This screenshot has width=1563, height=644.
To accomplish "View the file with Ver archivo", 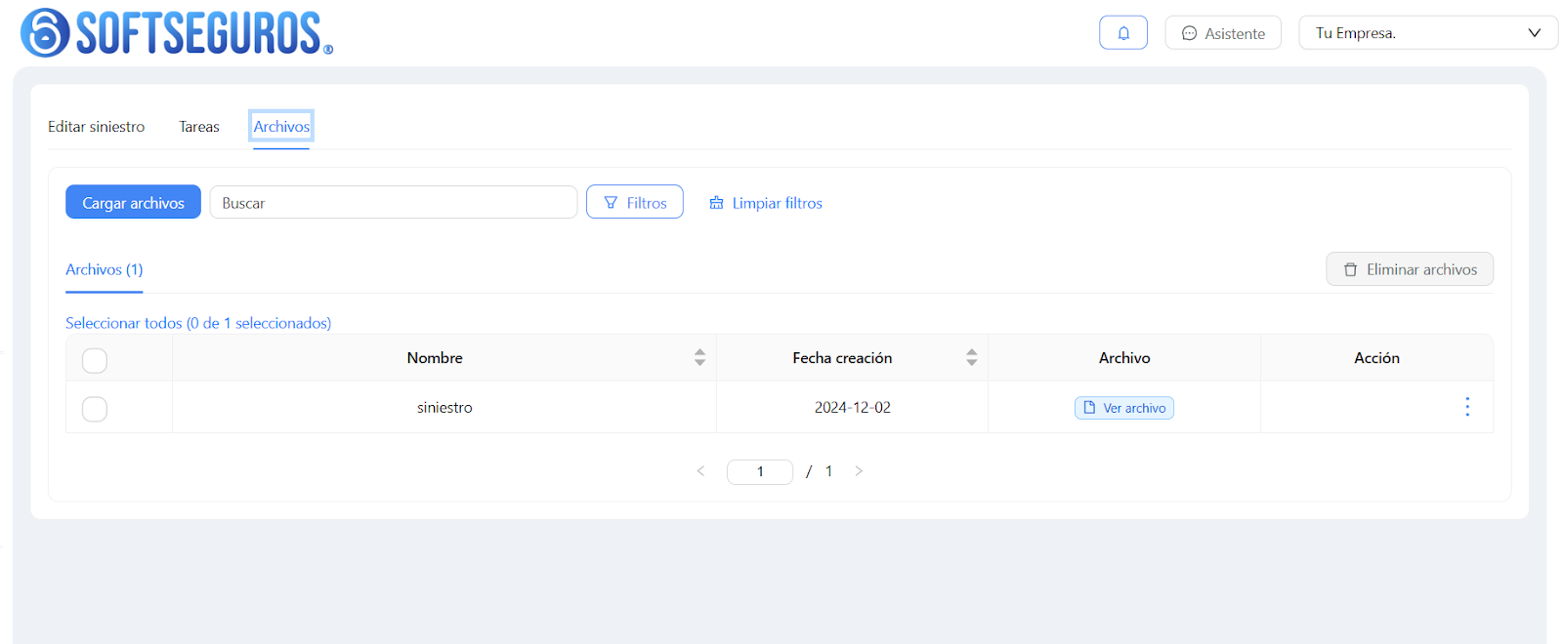I will click(x=1124, y=408).
